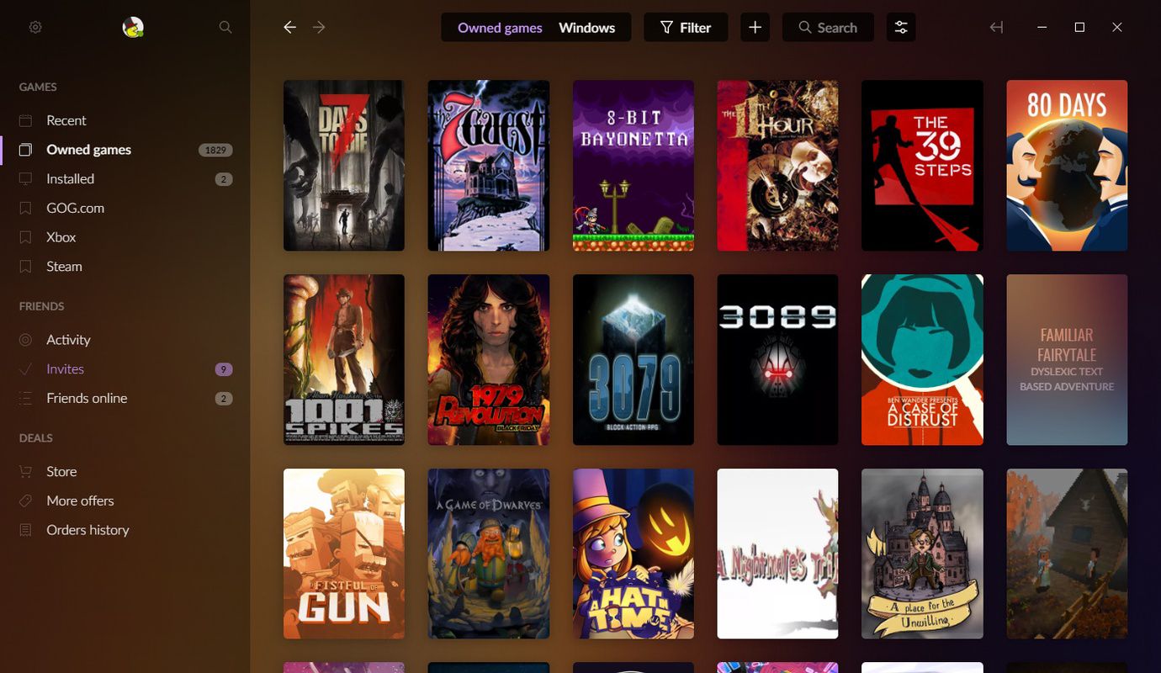Select the cabin game cover after Unwilling
1161x673 pixels.
click(1067, 554)
